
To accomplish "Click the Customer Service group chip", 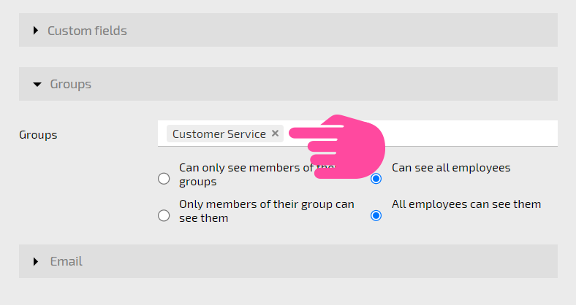I will click(x=219, y=134).
